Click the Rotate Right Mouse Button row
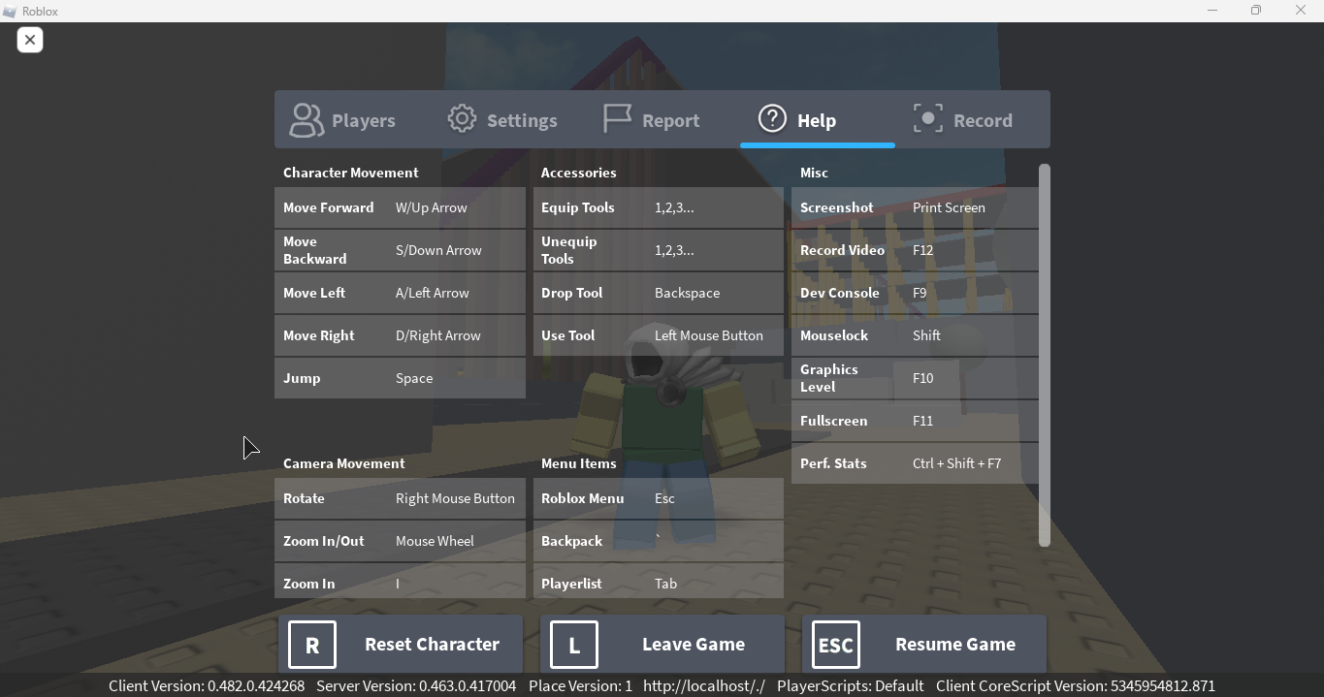The height and width of the screenshot is (697, 1324). 400,498
